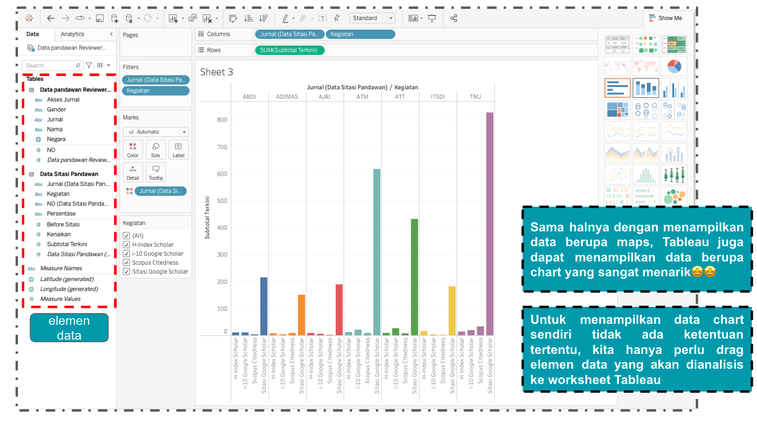The height and width of the screenshot is (421, 757).
Task: Open the Color marks card
Action: (x=133, y=149)
